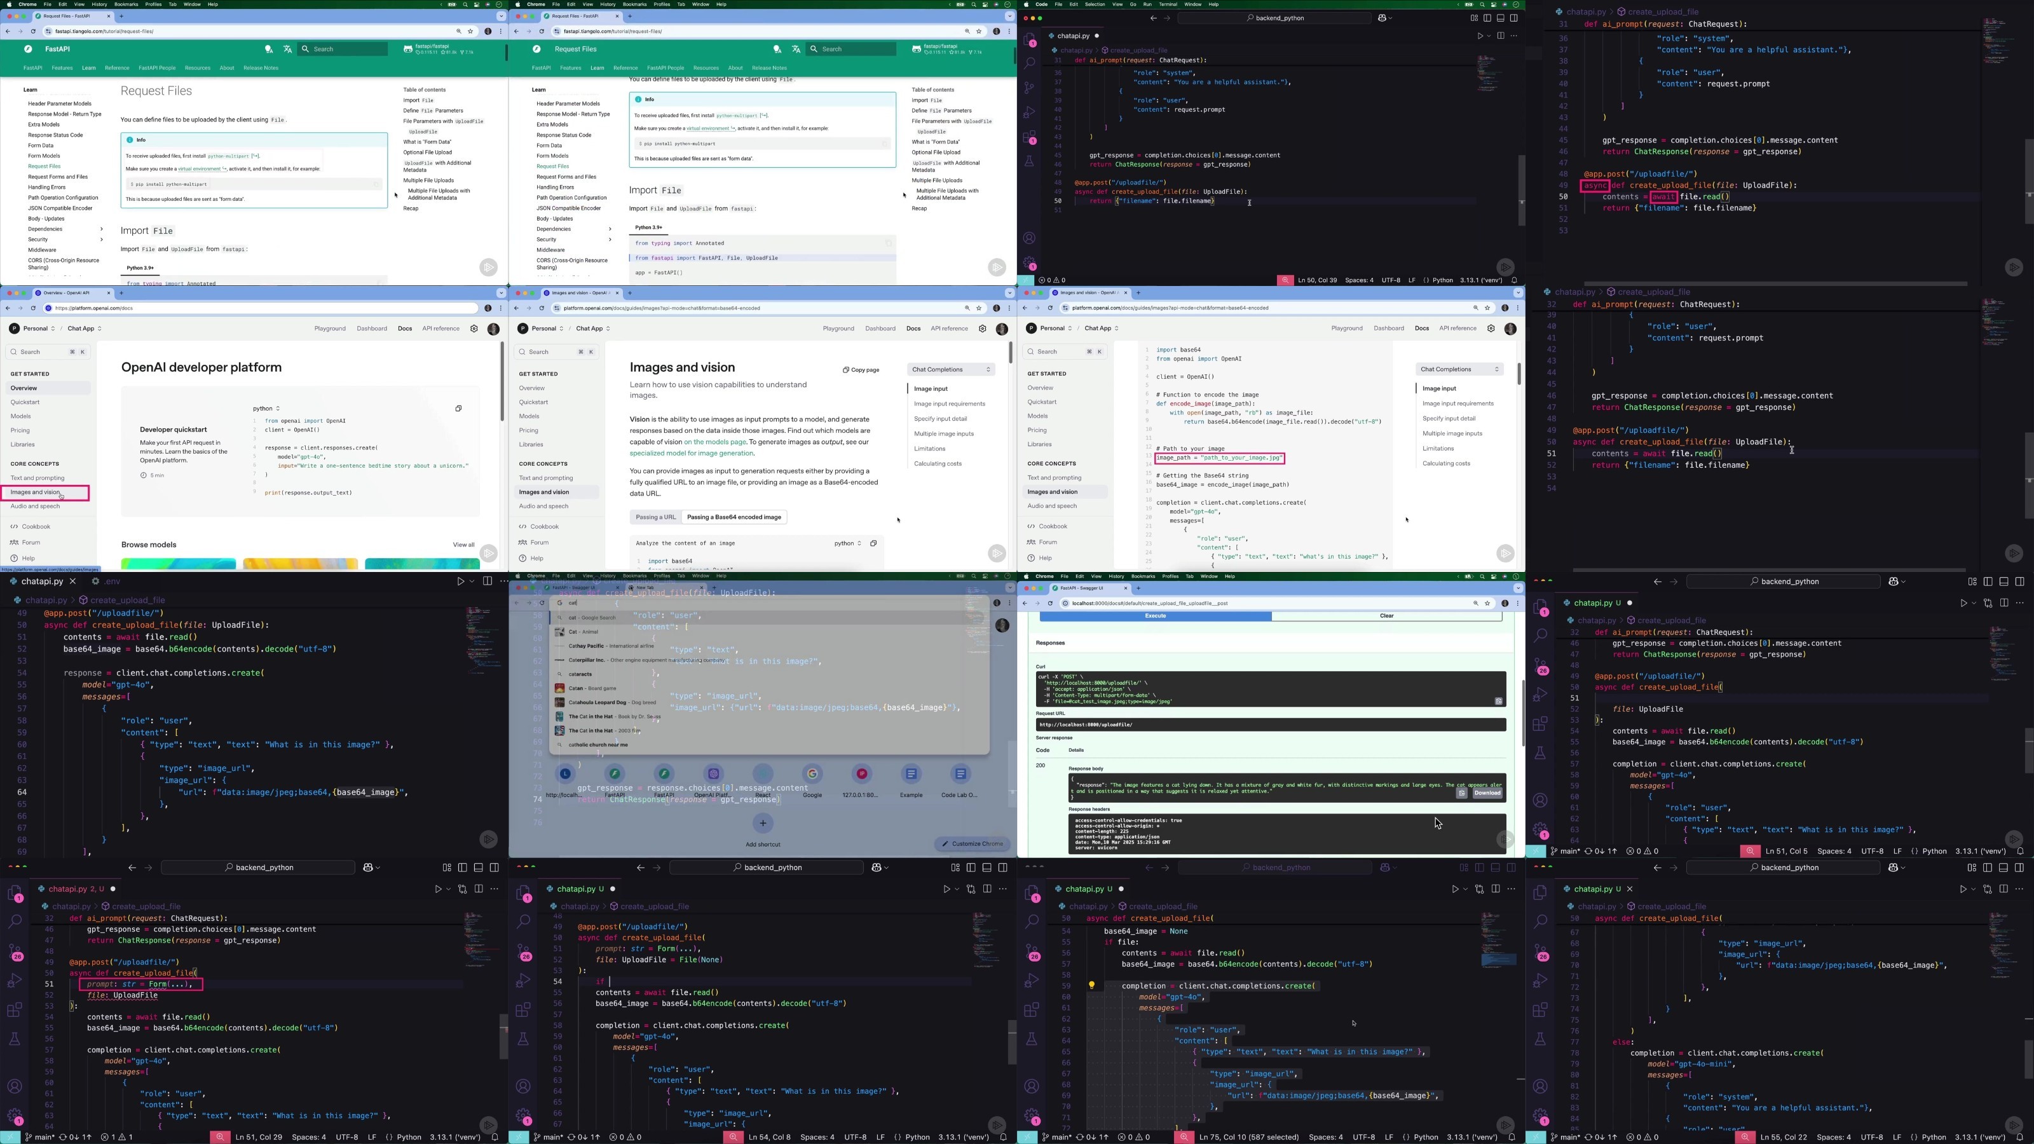Open Terminal menu in the Code menu bar
The width and height of the screenshot is (2034, 1144).
[1168, 4]
